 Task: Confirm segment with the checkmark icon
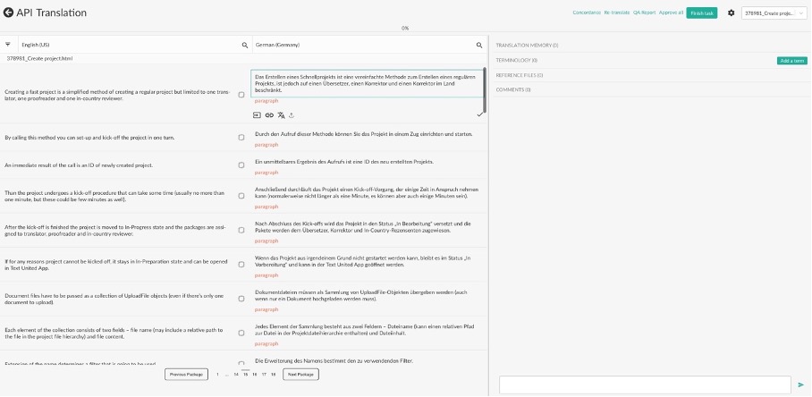point(479,114)
